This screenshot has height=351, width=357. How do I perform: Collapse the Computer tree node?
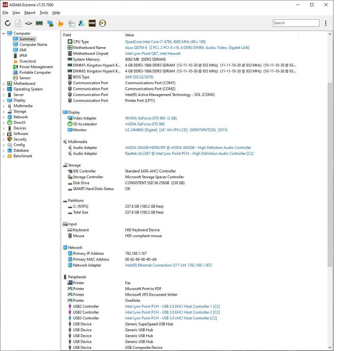tap(3, 33)
